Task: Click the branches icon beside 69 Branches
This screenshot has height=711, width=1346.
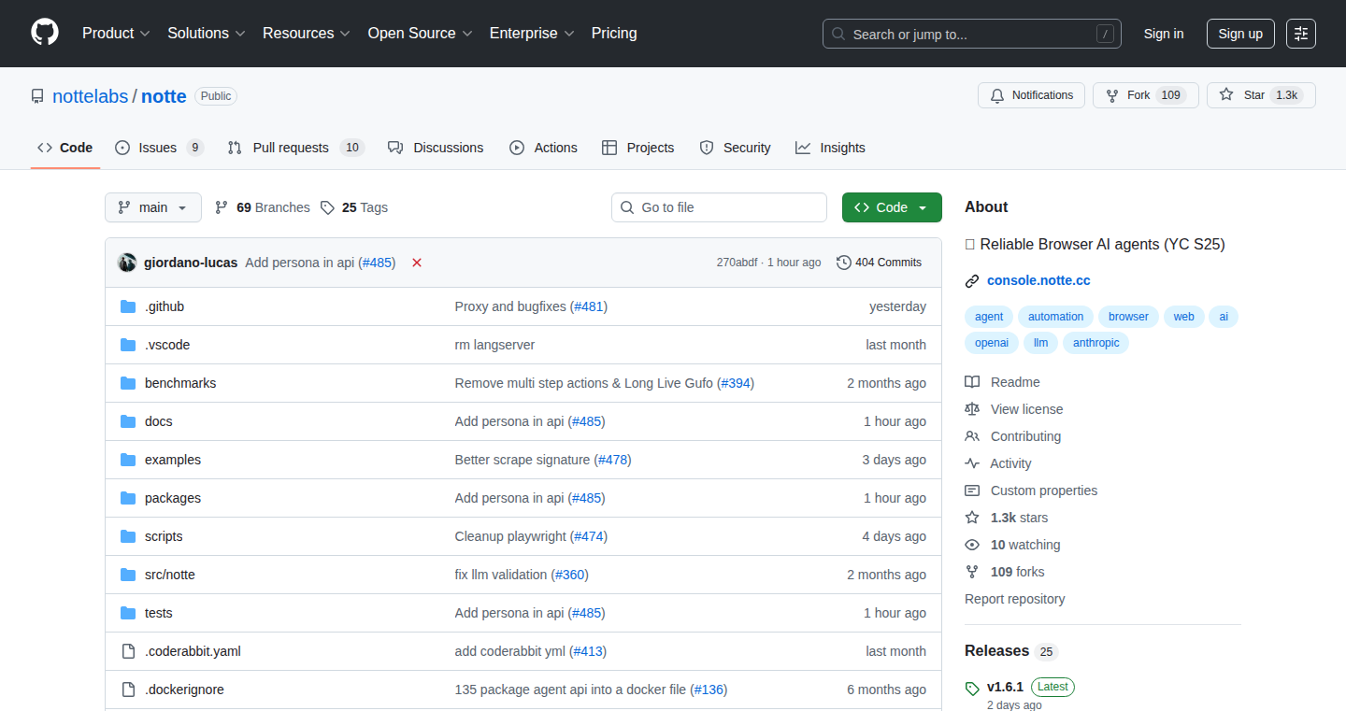Action: pos(222,207)
